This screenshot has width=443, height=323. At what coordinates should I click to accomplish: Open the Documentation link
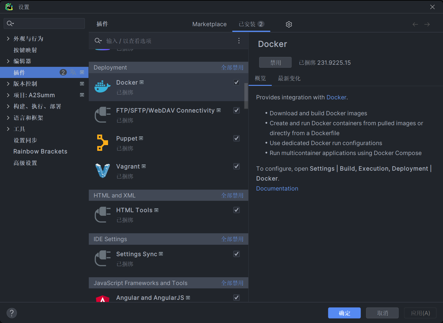click(x=277, y=188)
